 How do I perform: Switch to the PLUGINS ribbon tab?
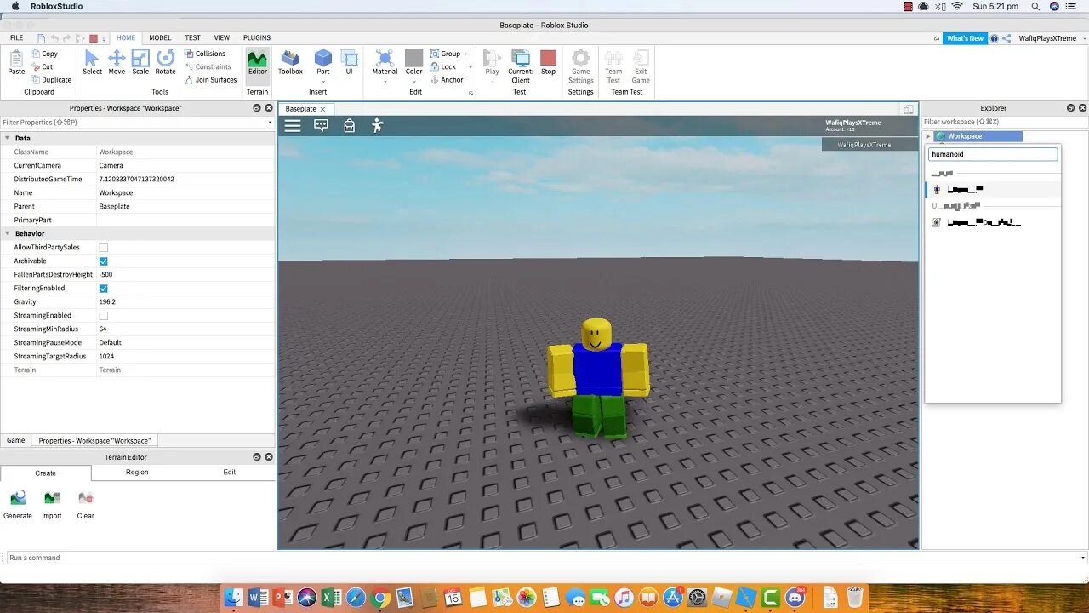click(x=257, y=38)
